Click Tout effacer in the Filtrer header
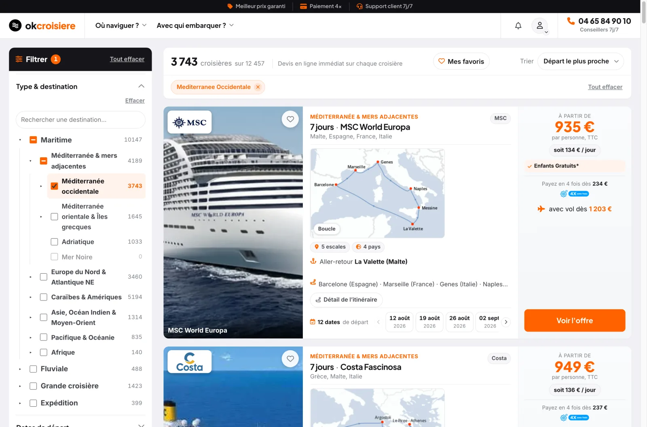The width and height of the screenshot is (647, 427). coord(127,59)
